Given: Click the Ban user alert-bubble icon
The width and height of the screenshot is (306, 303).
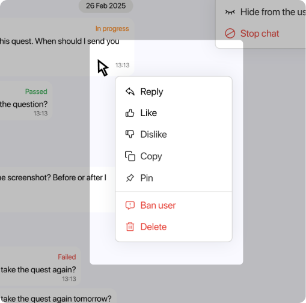Looking at the screenshot, I should pyautogui.click(x=130, y=206).
